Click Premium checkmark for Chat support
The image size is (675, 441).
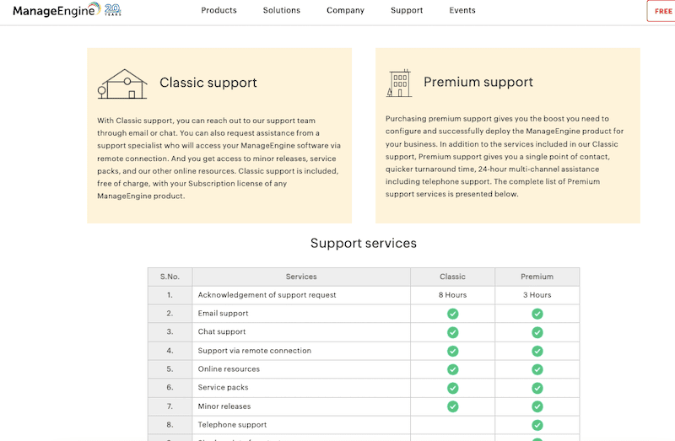(537, 332)
